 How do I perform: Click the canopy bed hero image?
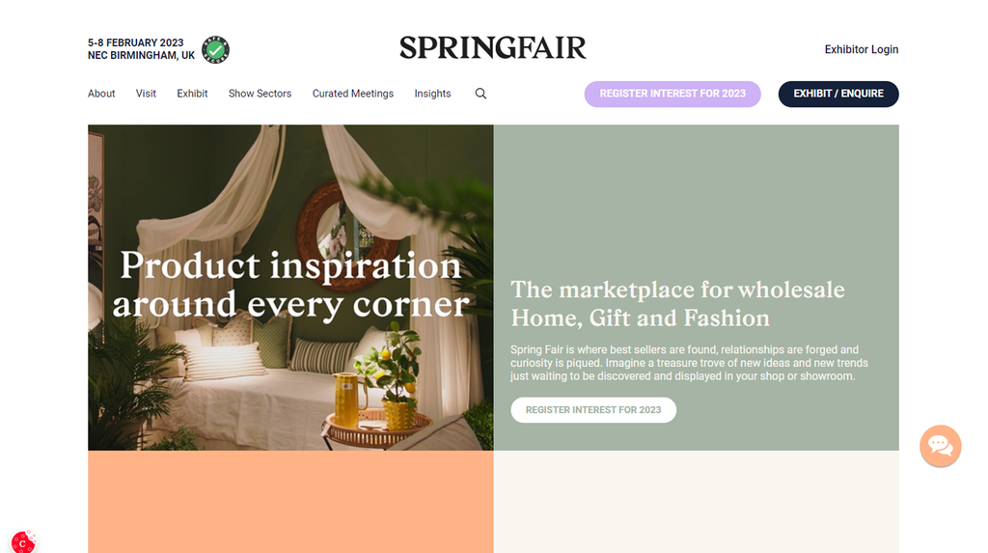point(290,288)
